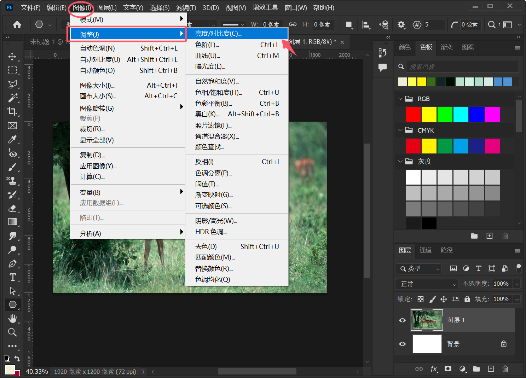Click the 曲线(U)... adjustment entry
The height and width of the screenshot is (378, 526).
tap(237, 56)
